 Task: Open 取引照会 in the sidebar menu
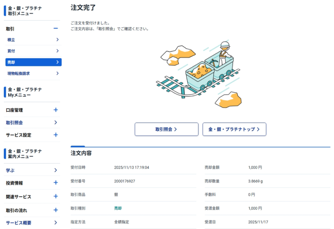click(15, 123)
